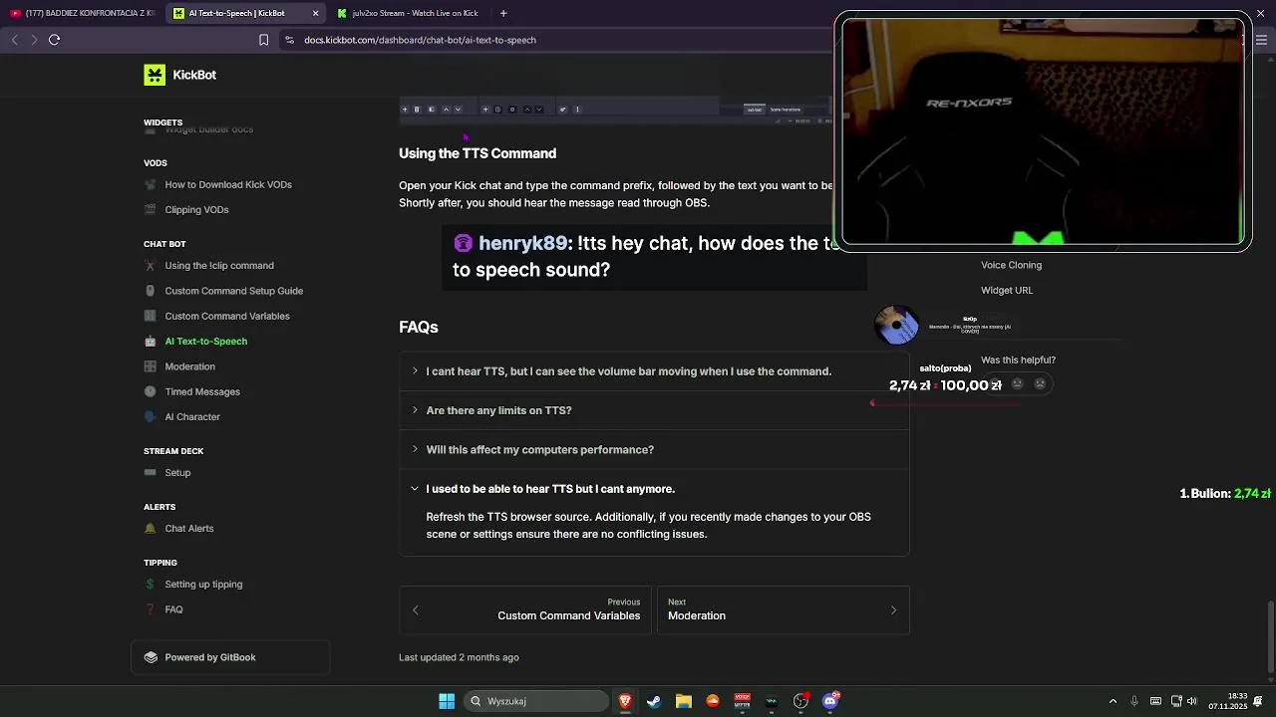The height and width of the screenshot is (717, 1276).
Task: Switch to the BADDIEZ KONFRONTACJA YouTube tab
Action: (x=82, y=13)
